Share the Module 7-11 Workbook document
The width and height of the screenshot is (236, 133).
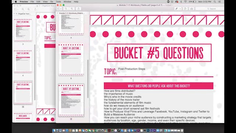[x=79, y=9]
